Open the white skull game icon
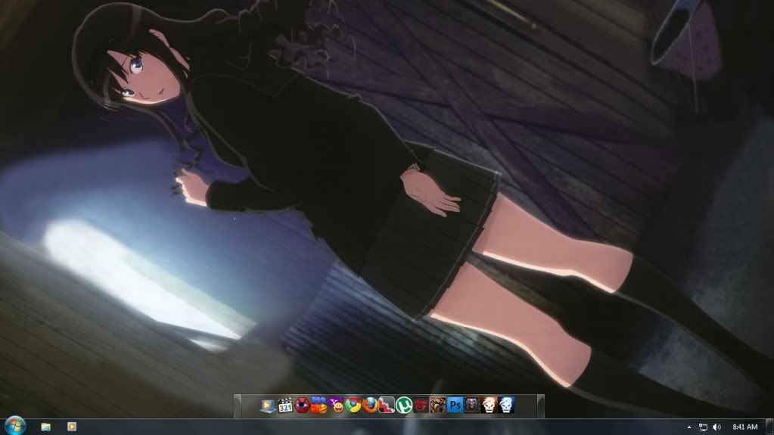Screen dimensions: 774x435 pyautogui.click(x=490, y=405)
